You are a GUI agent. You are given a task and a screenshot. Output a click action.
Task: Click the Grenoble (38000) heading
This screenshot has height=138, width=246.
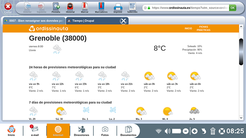click(x=58, y=38)
